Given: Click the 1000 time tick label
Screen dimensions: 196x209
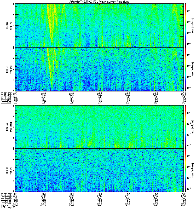Looking at the screenshot, I should [x=183, y=205].
